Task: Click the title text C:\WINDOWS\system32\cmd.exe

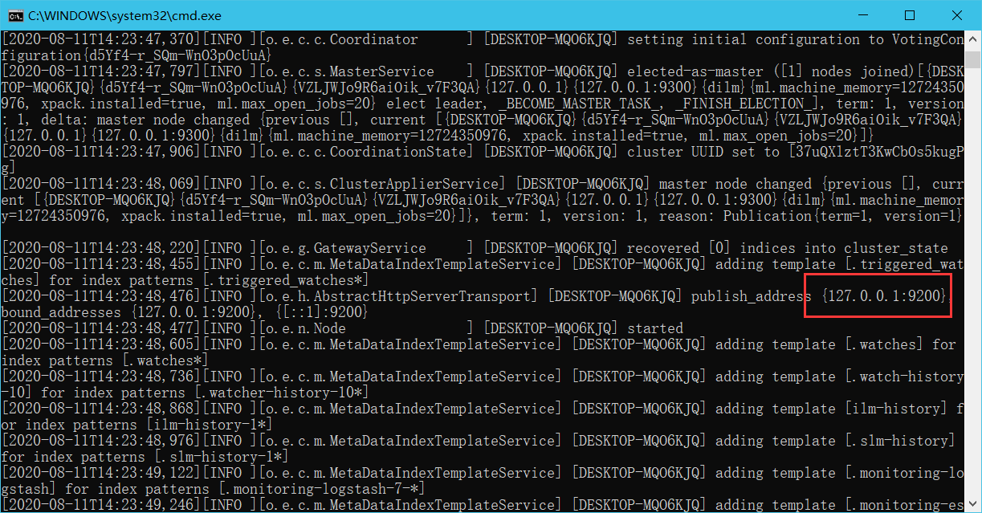Action: pyautogui.click(x=125, y=15)
